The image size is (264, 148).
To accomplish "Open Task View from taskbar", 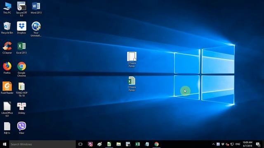I will click(80, 144).
